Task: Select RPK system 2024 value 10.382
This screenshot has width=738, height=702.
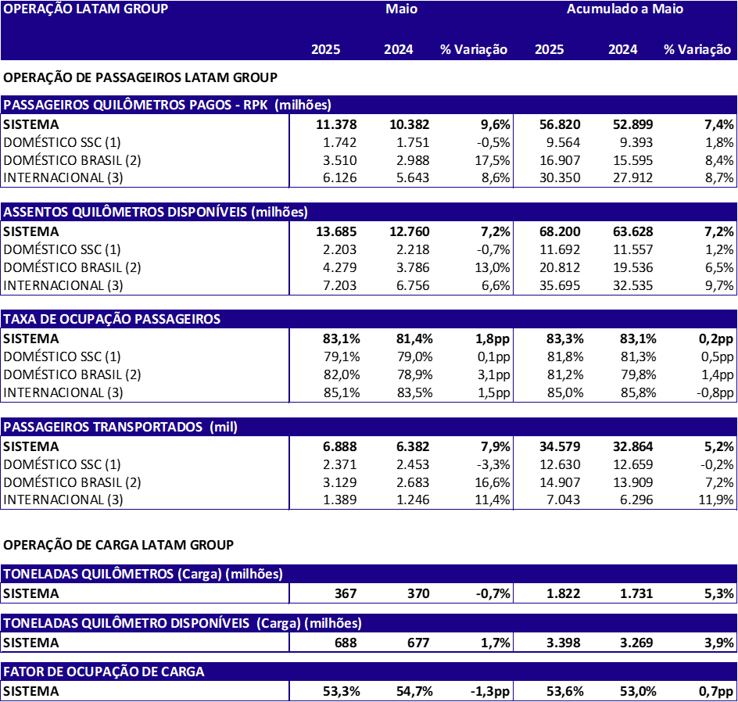Action: [x=410, y=124]
